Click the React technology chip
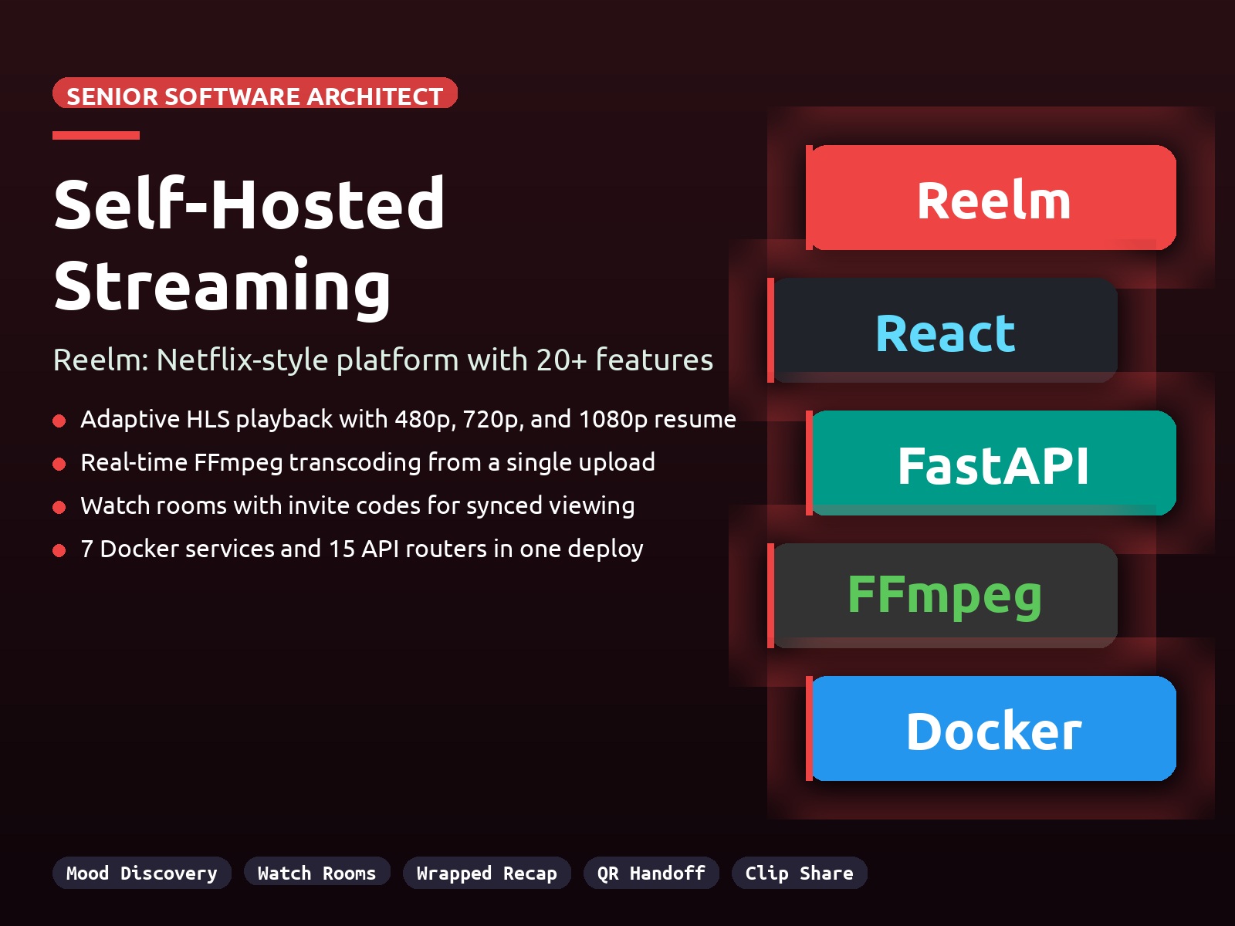Viewport: 1235px width, 926px height. pos(945,330)
